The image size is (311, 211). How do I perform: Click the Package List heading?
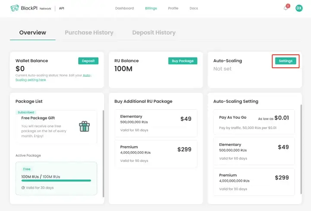coord(29,101)
